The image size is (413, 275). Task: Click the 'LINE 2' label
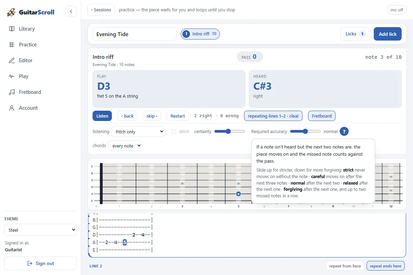tap(96, 266)
